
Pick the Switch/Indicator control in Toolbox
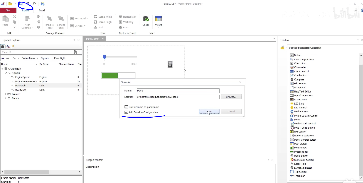point(301,168)
